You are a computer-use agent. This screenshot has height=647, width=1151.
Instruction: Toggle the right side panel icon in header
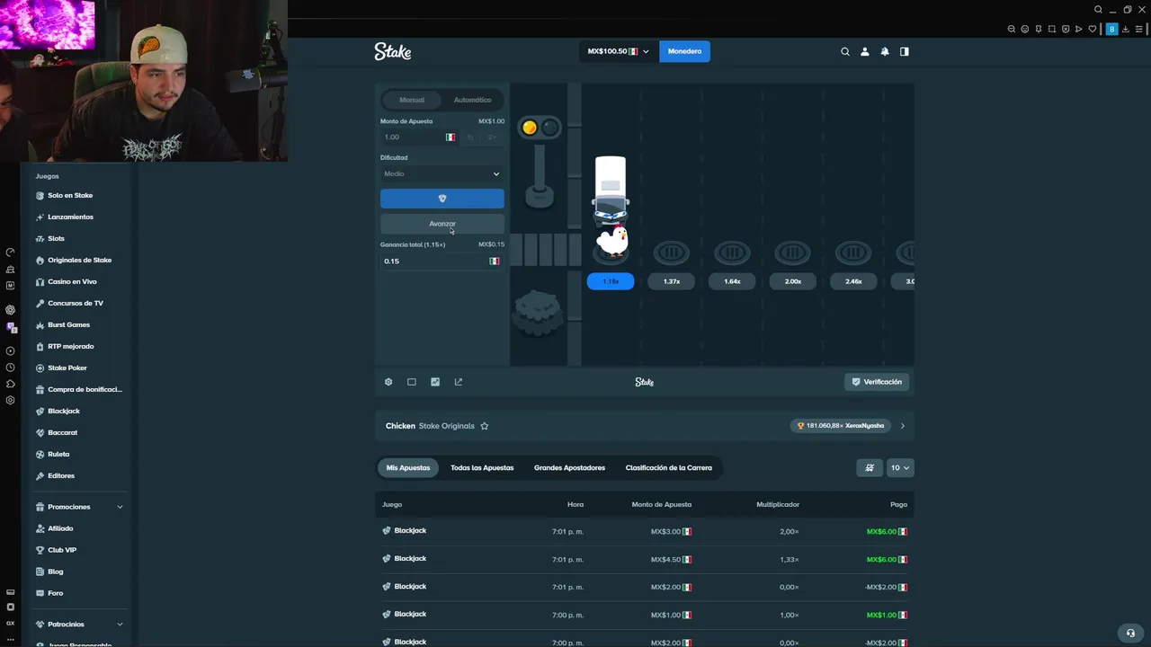905,51
